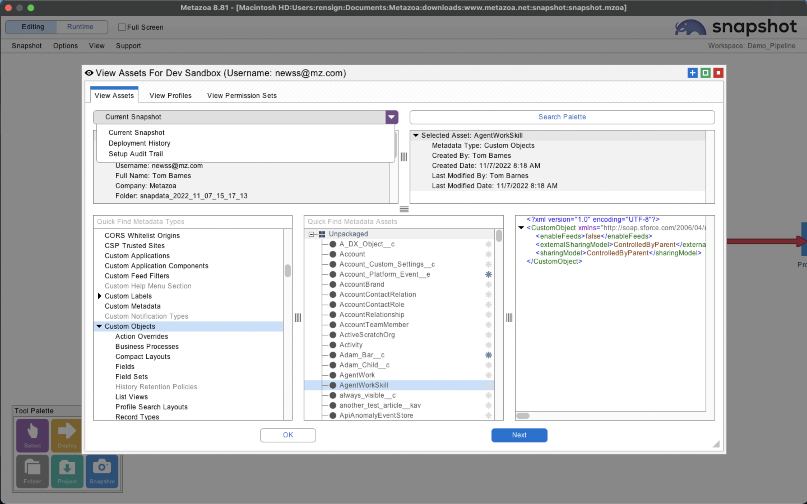
Task: Click the Deploy tool icon
Action: tap(66, 435)
